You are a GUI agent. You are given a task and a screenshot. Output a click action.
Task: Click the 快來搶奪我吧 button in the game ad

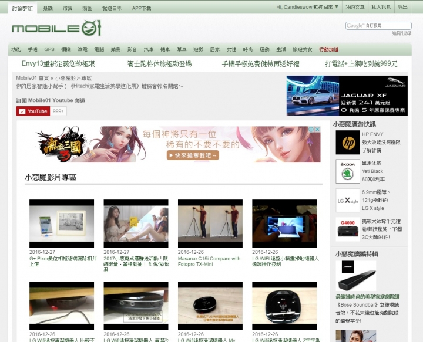coord(193,155)
